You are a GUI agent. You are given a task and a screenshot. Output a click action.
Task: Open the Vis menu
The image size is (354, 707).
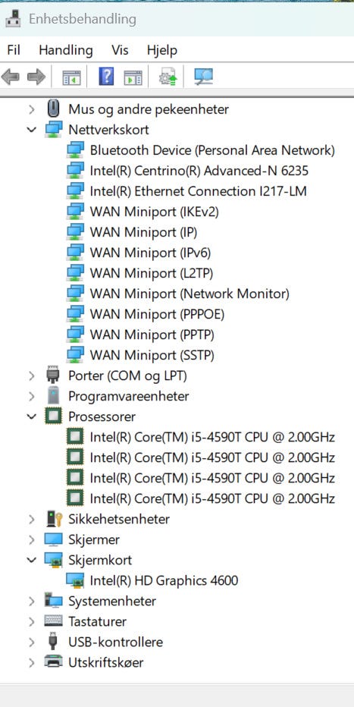coord(120,49)
